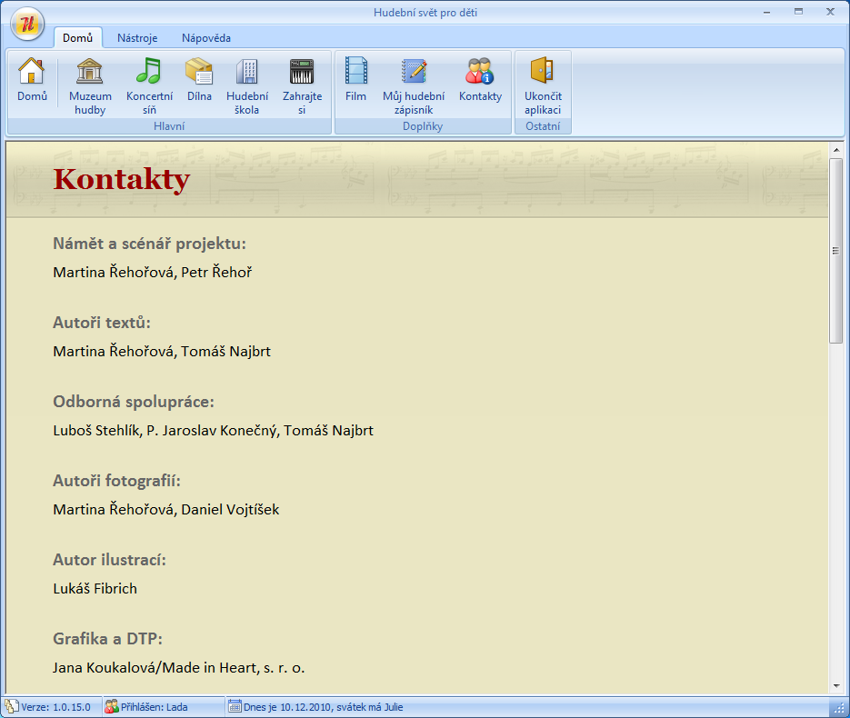Click the 'Autoři fotografií:' heading
This screenshot has height=718, width=850.
point(116,481)
